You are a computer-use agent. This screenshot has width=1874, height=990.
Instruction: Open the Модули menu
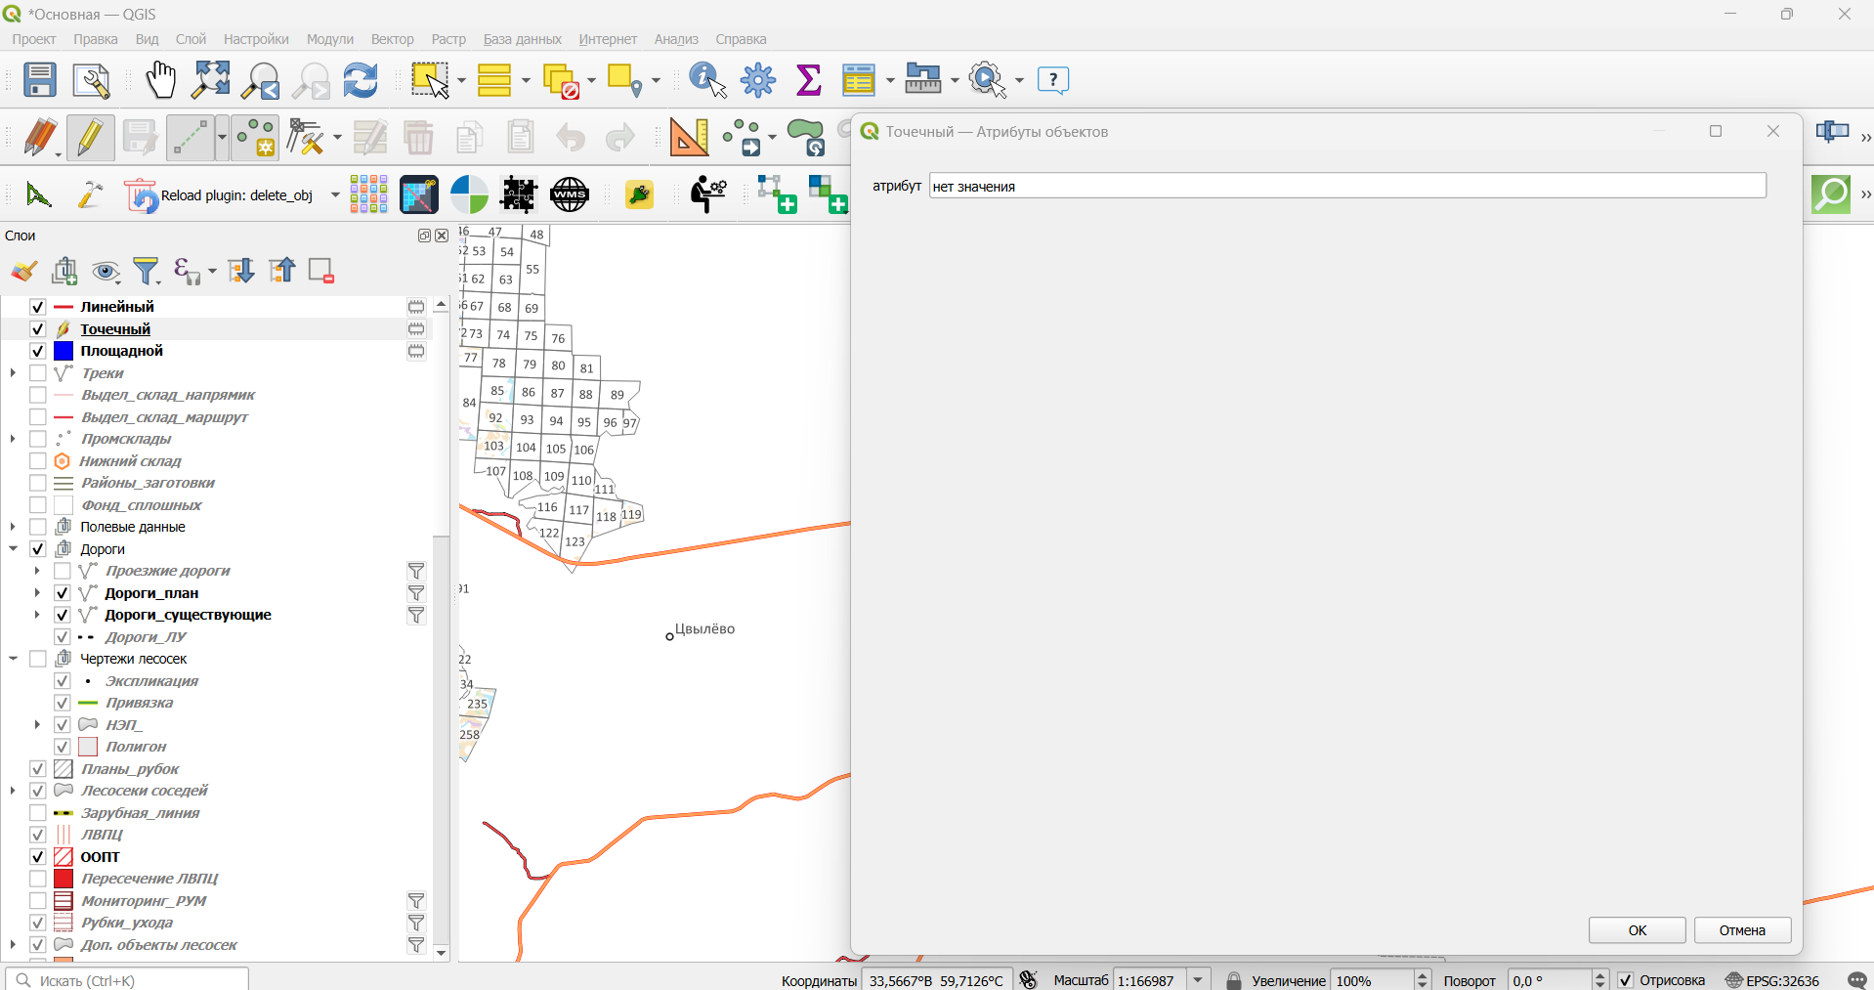329,39
